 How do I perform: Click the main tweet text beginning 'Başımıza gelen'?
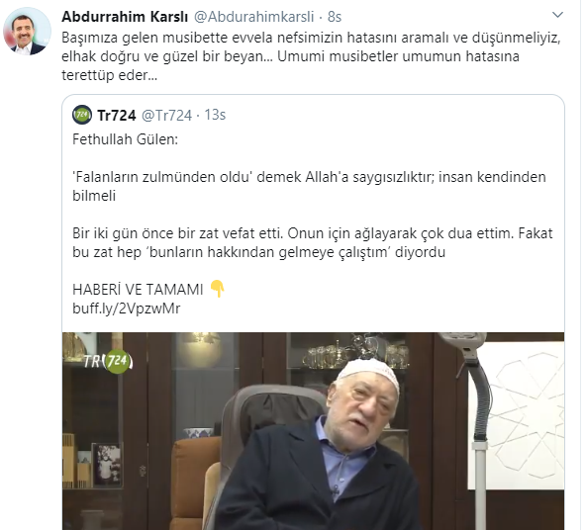(311, 56)
